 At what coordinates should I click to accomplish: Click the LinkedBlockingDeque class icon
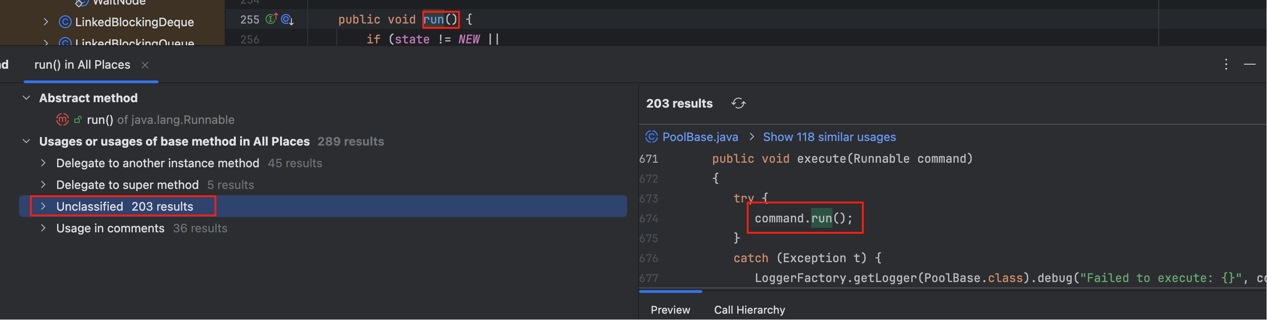(65, 22)
